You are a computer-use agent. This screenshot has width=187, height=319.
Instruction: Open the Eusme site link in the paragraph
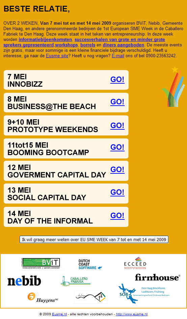click(57, 56)
